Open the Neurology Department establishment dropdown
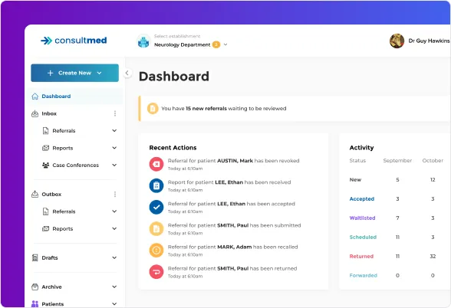 point(191,44)
